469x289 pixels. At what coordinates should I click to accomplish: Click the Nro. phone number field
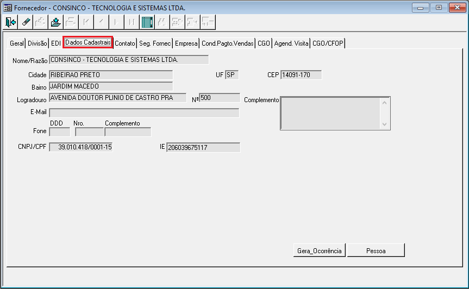coord(90,132)
